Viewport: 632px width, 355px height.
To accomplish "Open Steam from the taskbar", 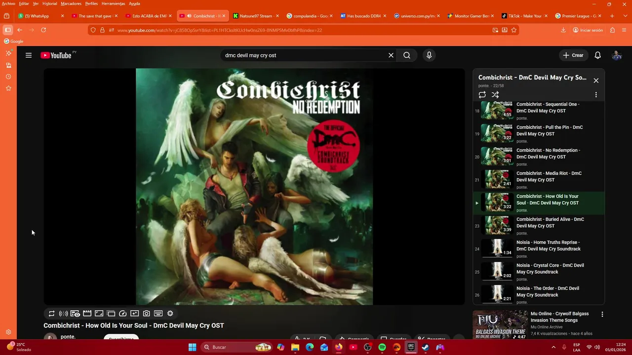I will pyautogui.click(x=426, y=347).
